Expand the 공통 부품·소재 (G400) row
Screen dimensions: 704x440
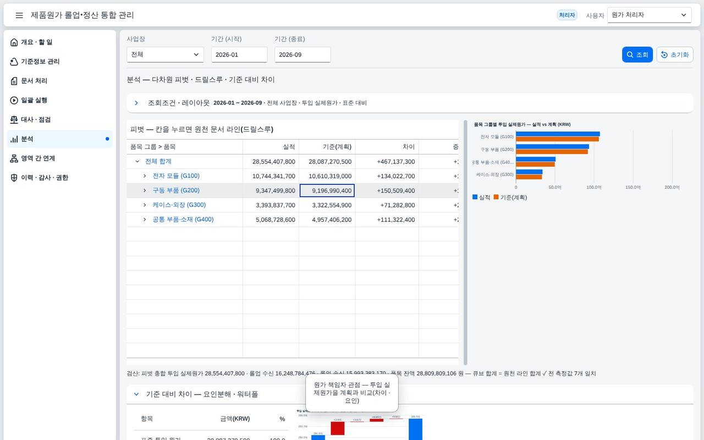[x=145, y=219]
